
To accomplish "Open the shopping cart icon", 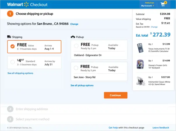I will [163, 4].
